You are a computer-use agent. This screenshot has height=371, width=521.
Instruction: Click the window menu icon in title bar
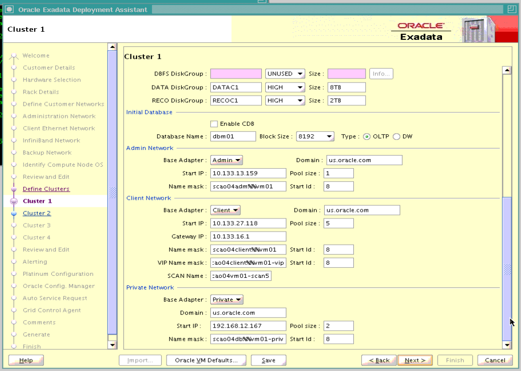[9, 10]
